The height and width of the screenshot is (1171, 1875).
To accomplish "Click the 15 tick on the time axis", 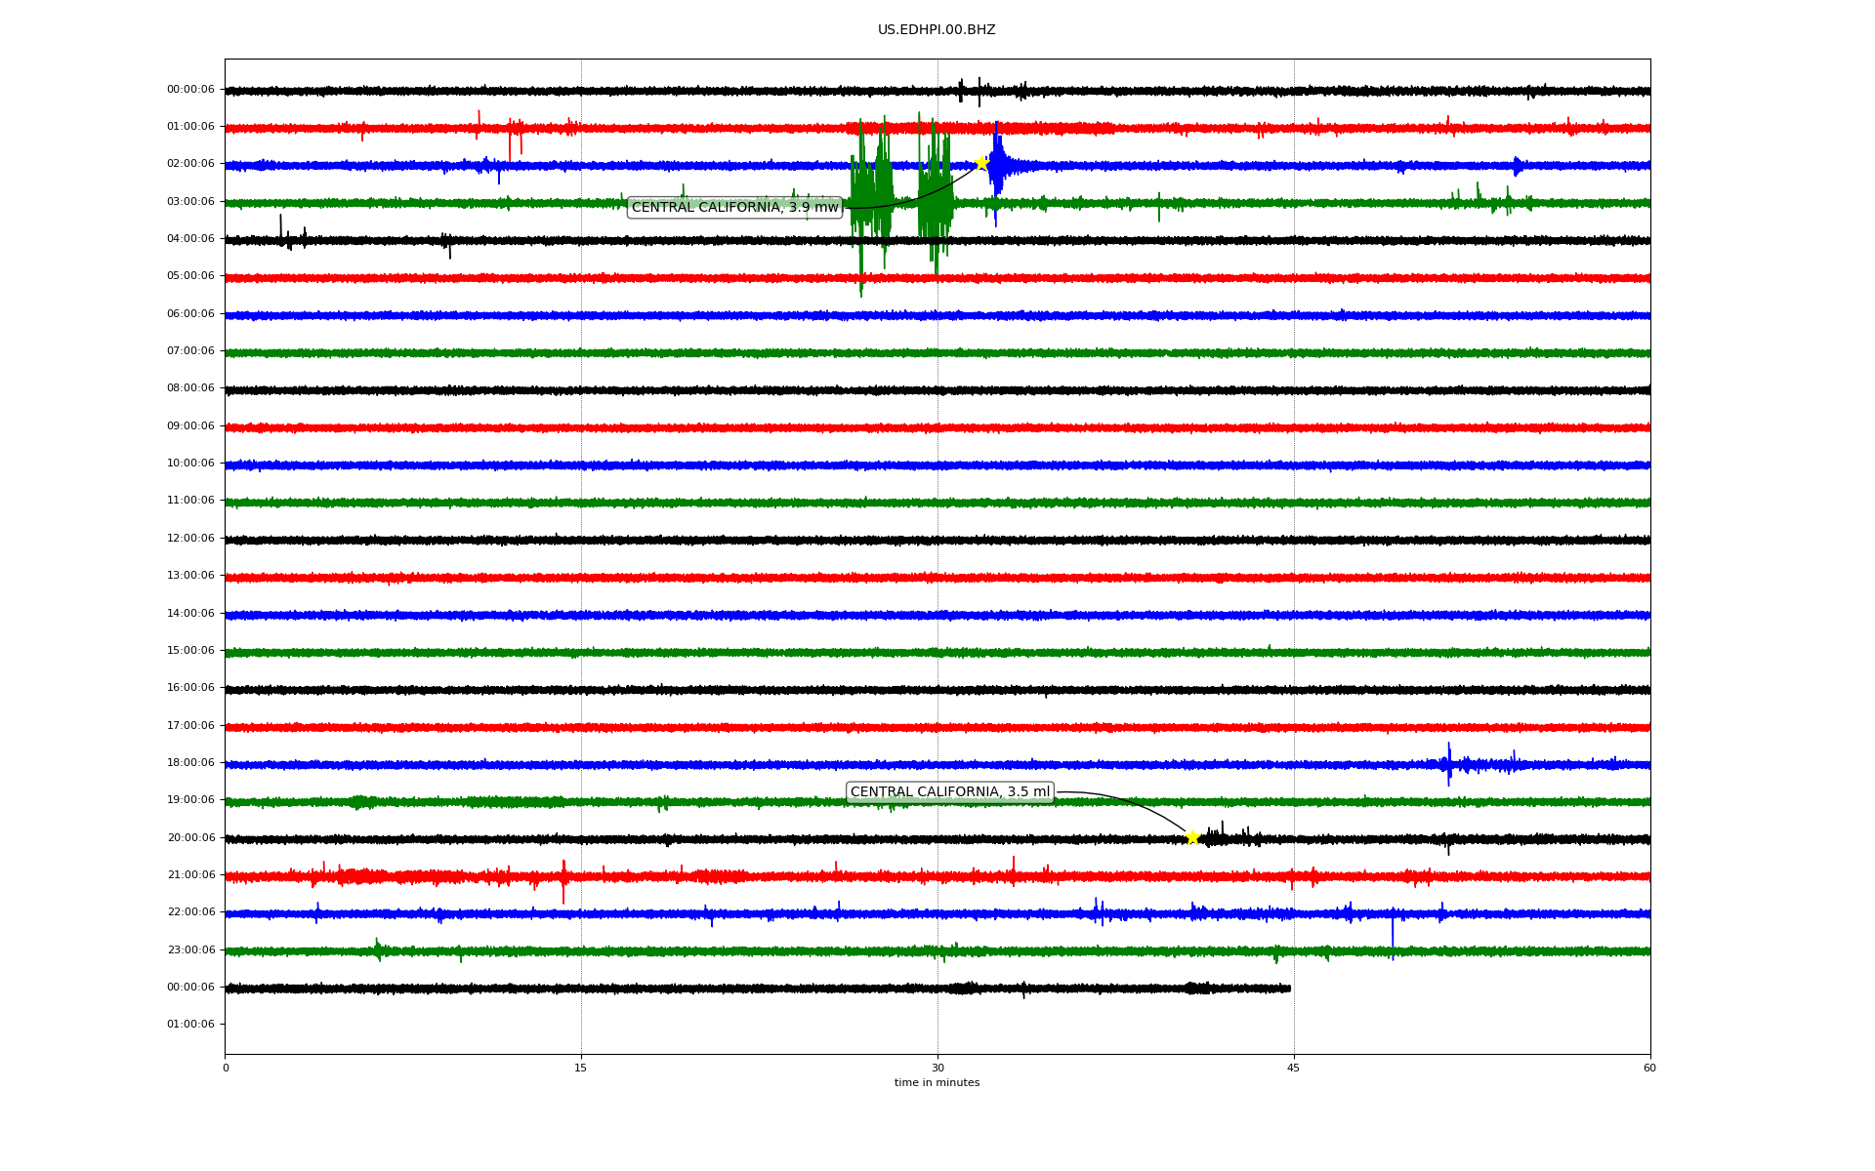I will click(x=581, y=1068).
